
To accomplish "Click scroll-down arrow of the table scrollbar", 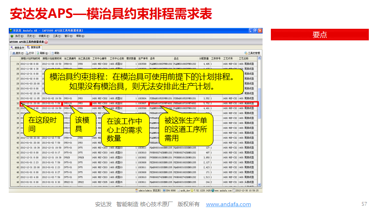I will point(259,185).
